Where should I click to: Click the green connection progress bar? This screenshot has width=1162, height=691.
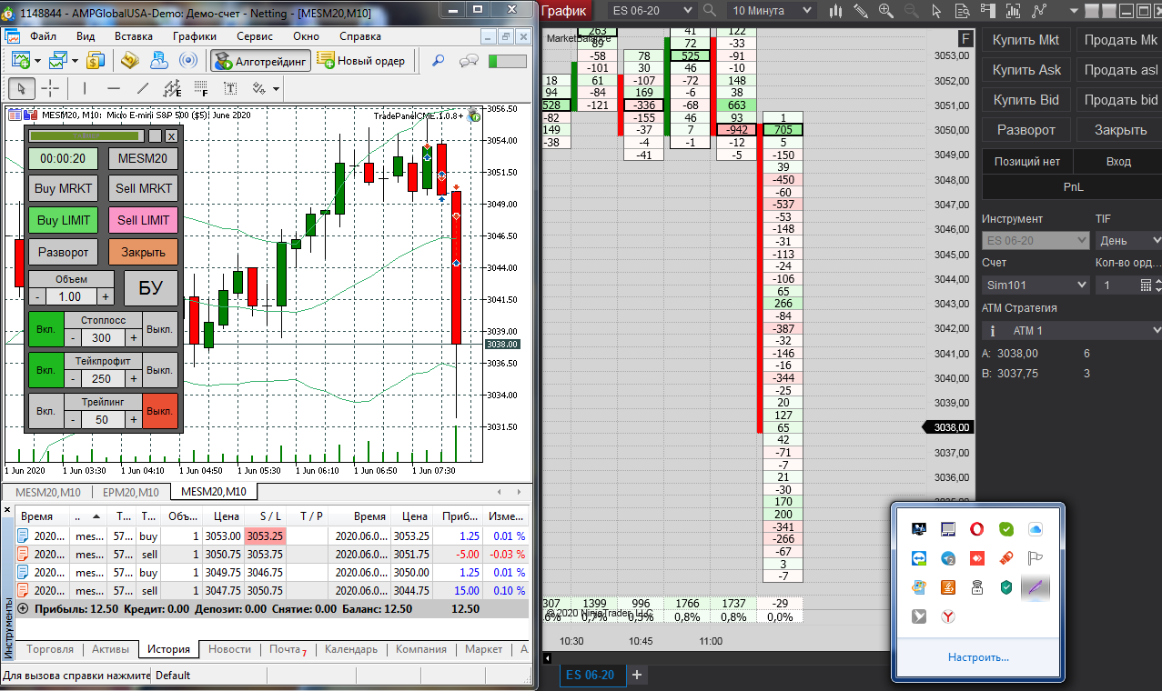(507, 61)
